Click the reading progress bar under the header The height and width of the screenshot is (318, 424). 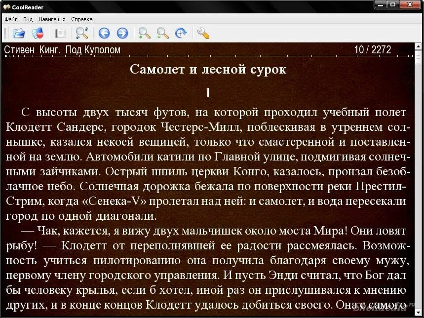209,56
